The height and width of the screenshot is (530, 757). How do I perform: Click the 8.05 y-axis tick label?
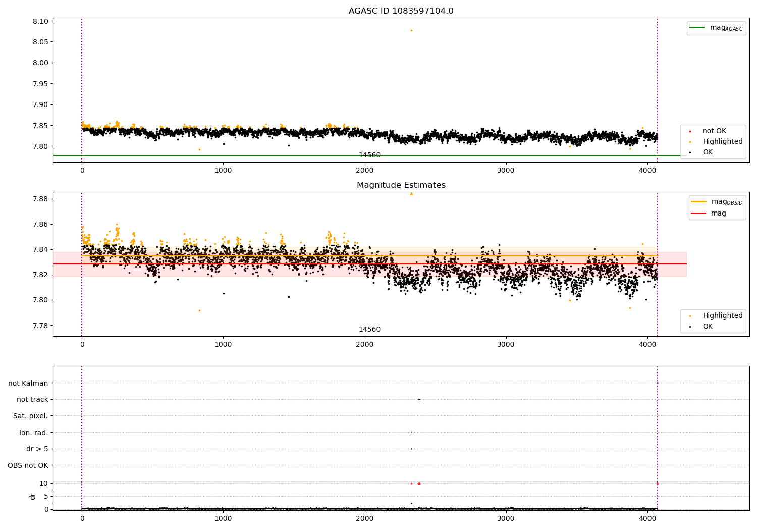point(41,42)
